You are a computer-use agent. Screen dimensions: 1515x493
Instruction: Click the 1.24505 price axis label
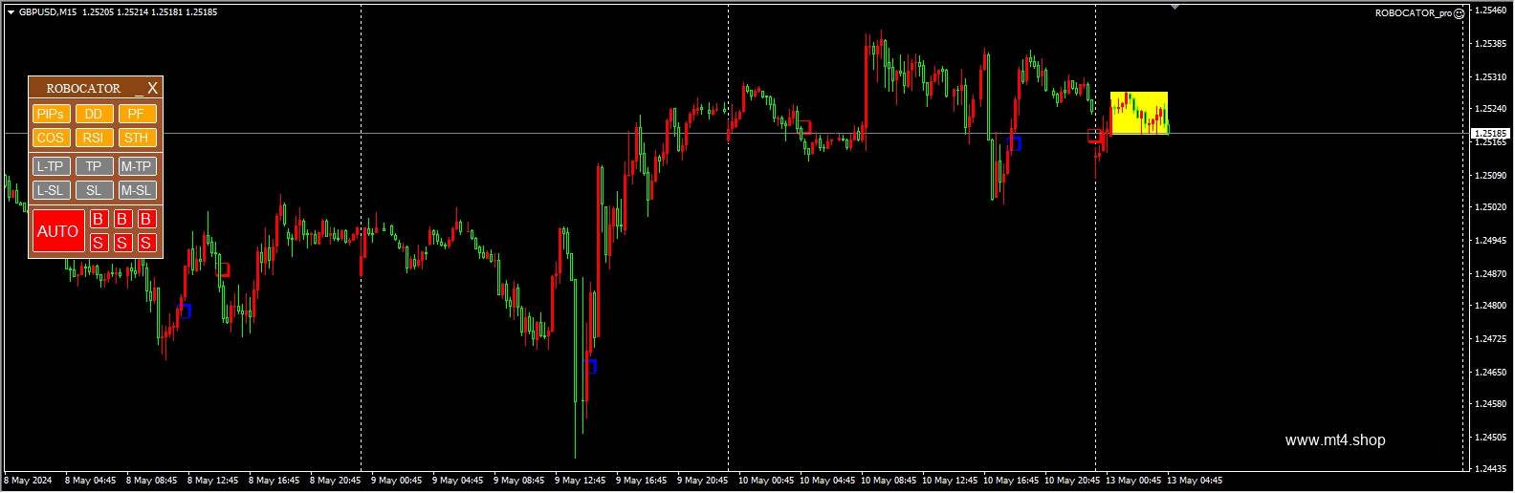point(1491,438)
